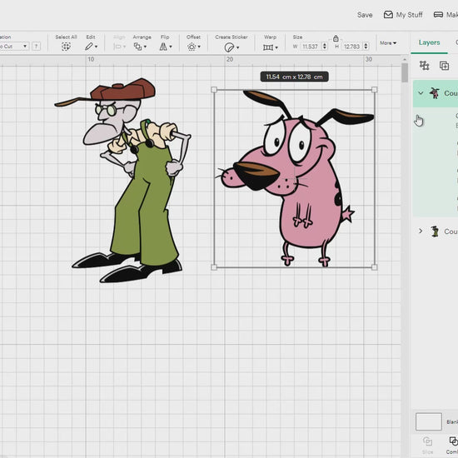This screenshot has width=458, height=458.
Task: Click the bottom-left selection handle
Action: (x=214, y=267)
